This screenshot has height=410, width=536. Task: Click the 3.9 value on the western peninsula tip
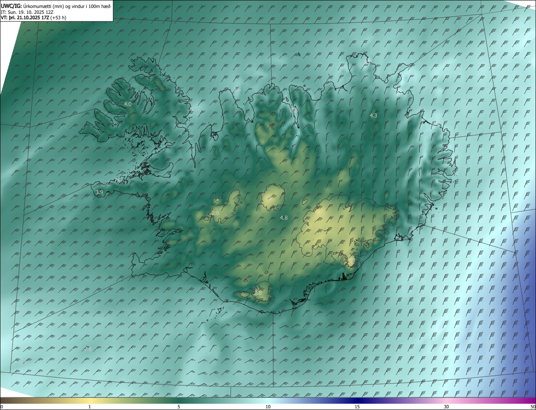tap(99, 192)
